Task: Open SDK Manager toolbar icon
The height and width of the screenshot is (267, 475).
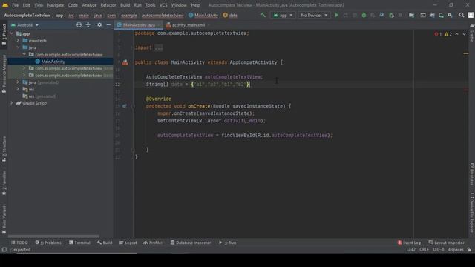Action: point(451,15)
